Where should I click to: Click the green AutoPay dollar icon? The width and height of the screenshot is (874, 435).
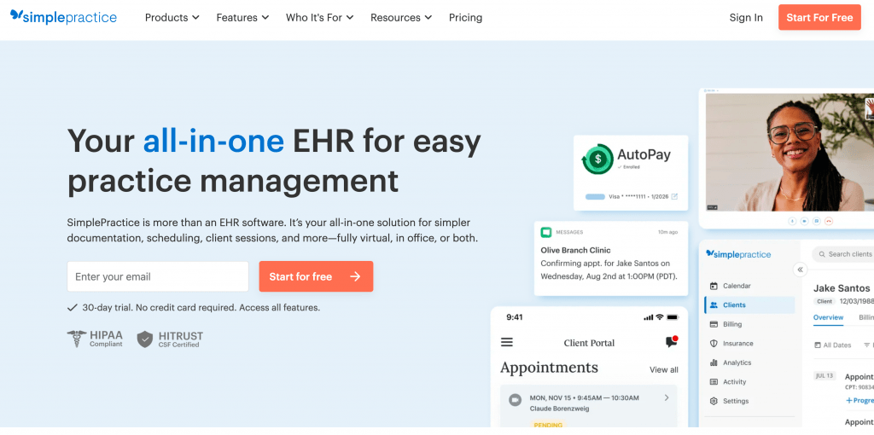(x=597, y=159)
